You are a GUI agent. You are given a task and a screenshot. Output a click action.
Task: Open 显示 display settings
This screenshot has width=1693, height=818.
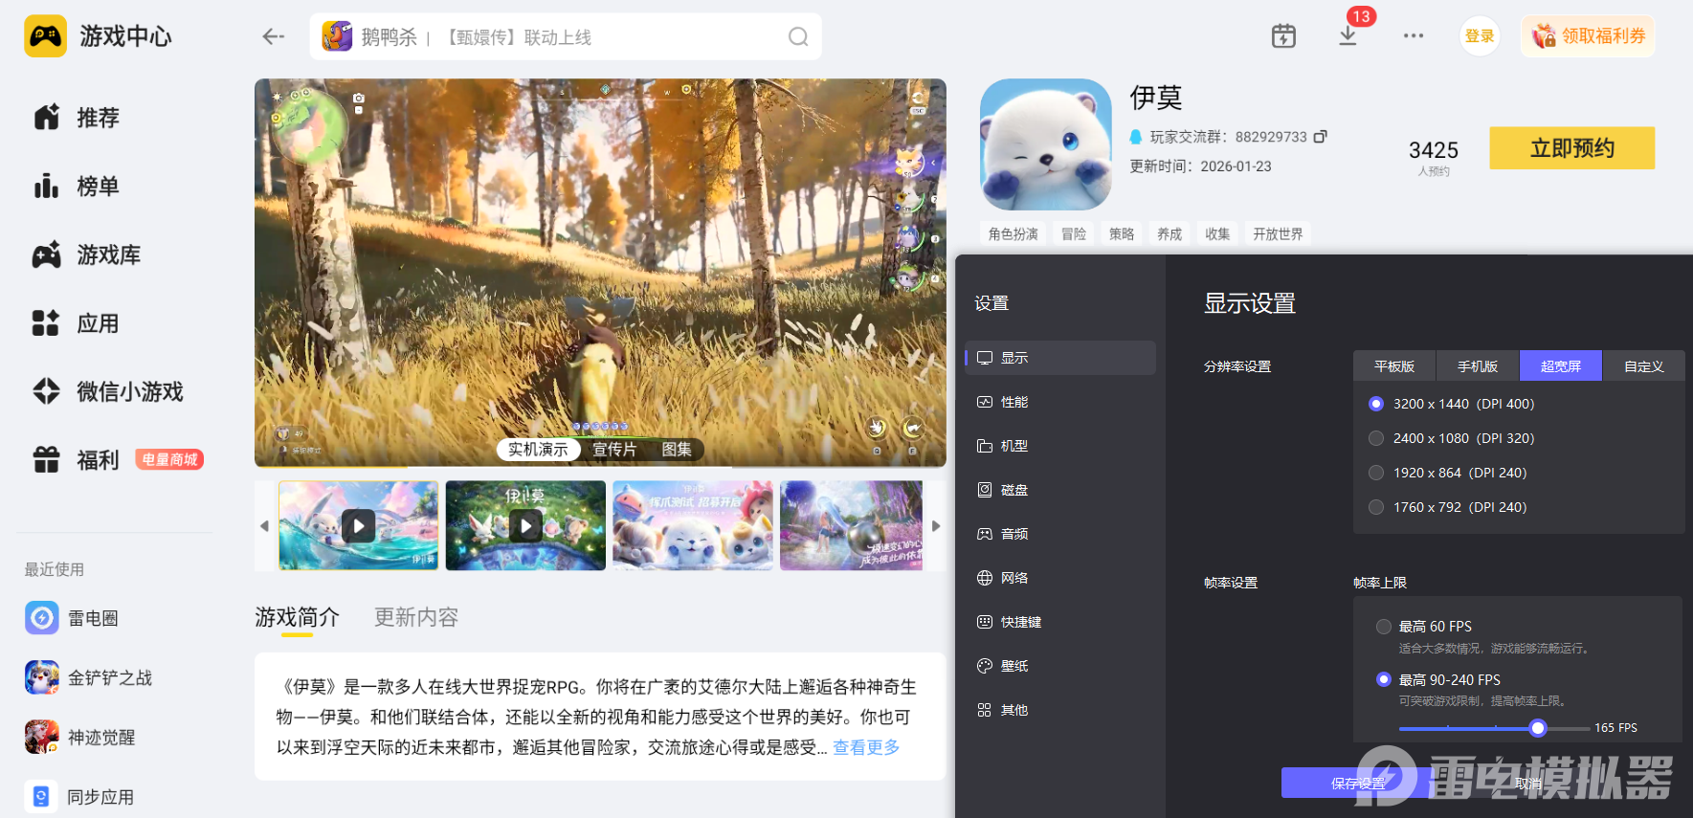(1060, 358)
